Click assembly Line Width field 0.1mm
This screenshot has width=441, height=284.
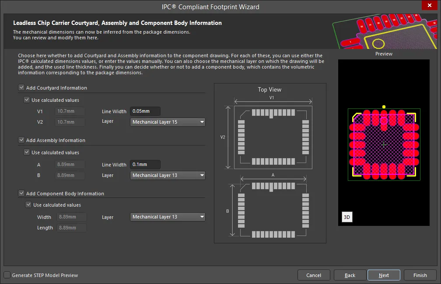coord(145,164)
